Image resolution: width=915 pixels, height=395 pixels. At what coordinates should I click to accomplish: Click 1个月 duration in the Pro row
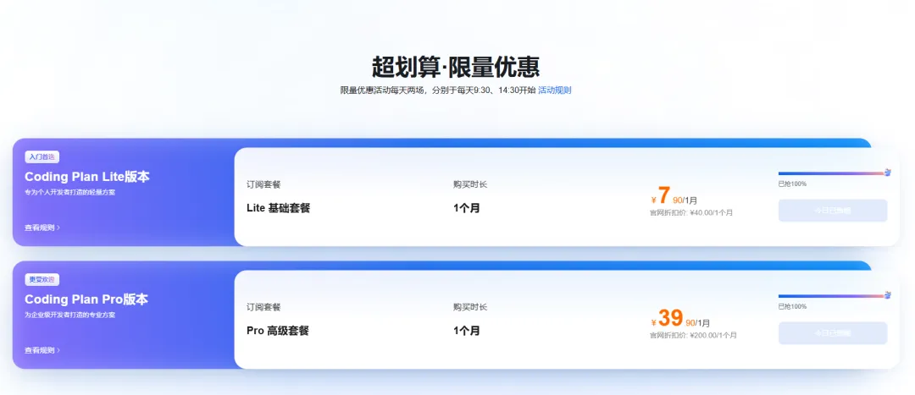[467, 331]
